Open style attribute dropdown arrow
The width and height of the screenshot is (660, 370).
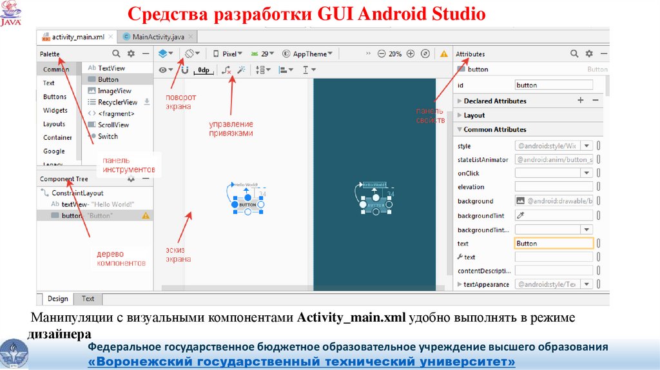coord(587,146)
